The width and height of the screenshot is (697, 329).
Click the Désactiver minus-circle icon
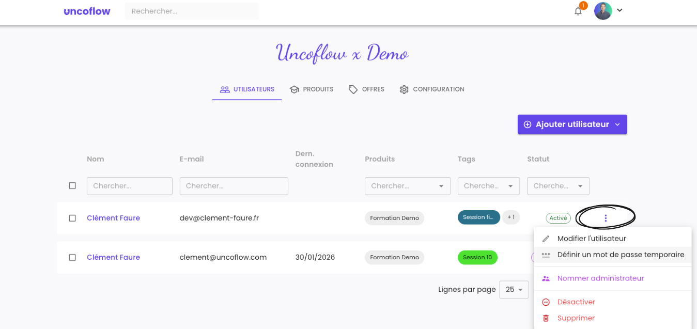pyautogui.click(x=546, y=302)
